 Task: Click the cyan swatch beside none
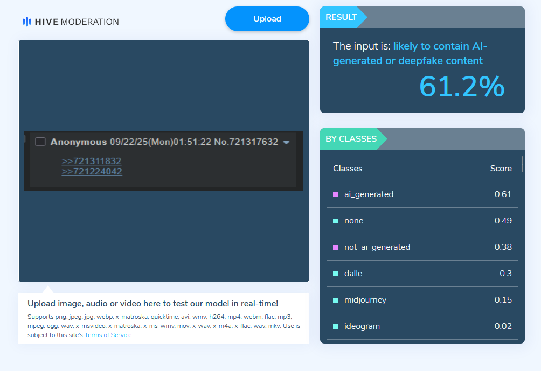(335, 221)
